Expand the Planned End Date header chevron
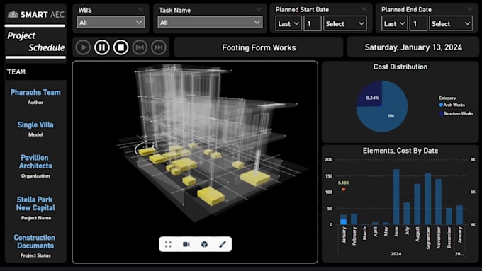482x271 pixels. click(470, 9)
